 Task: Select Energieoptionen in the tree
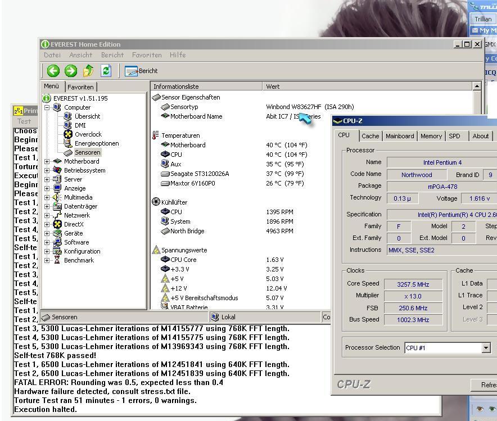97,143
